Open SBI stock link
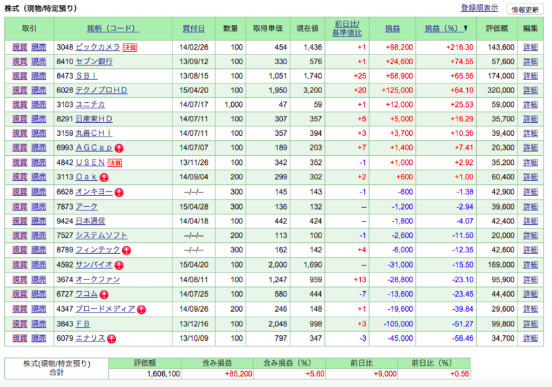552x387 pixels. click(87, 76)
